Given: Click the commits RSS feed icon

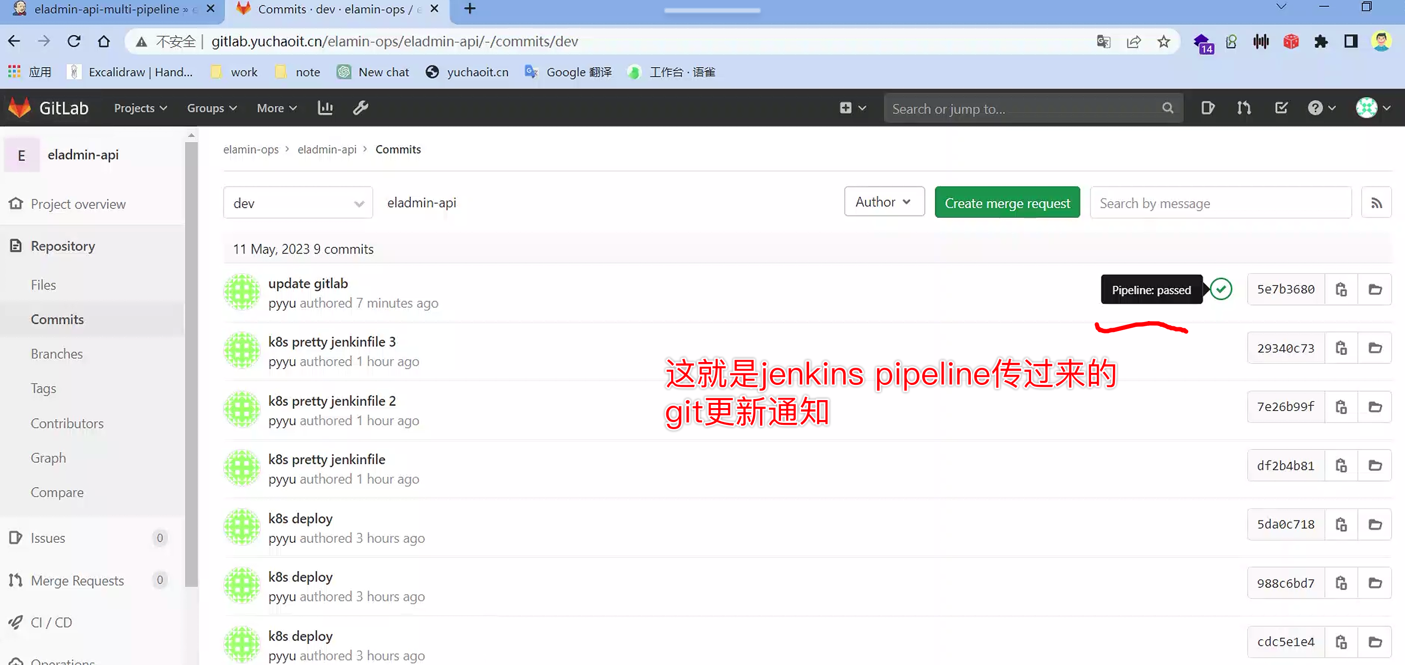Looking at the screenshot, I should coord(1376,203).
